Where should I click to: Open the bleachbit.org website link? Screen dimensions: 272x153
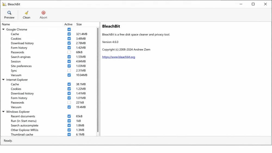tap(119, 57)
